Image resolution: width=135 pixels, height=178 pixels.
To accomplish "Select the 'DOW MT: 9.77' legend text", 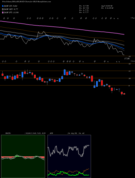I will (11, 9).
